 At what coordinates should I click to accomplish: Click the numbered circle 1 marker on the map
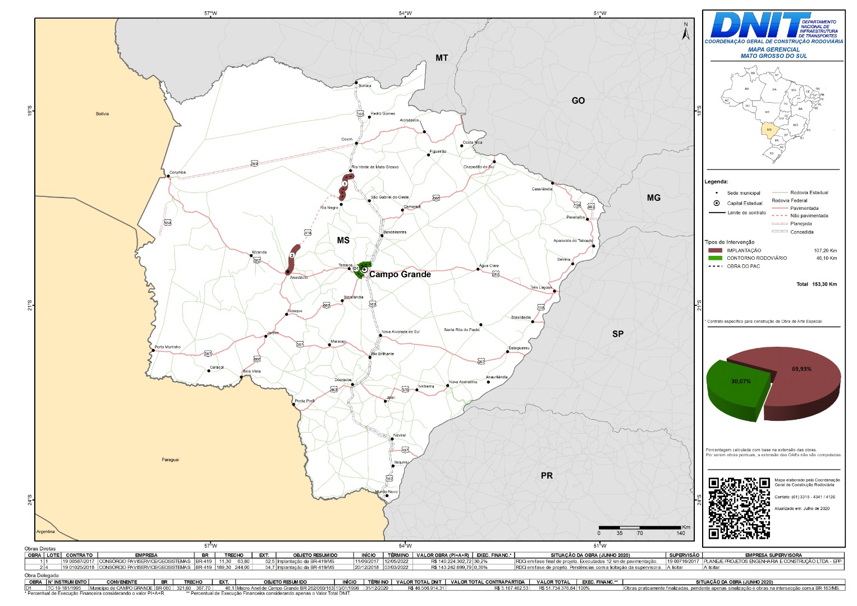(345, 183)
